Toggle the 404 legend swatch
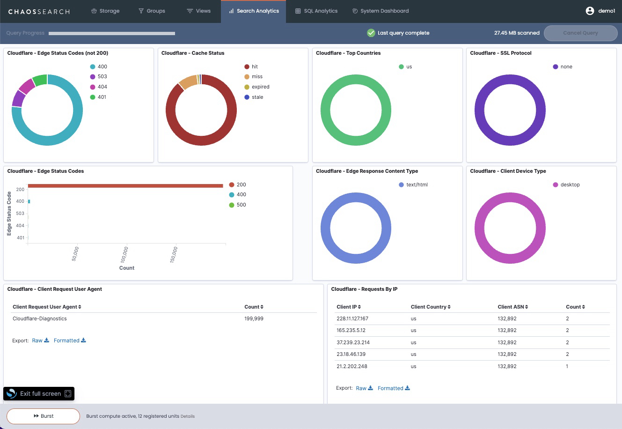 click(93, 87)
